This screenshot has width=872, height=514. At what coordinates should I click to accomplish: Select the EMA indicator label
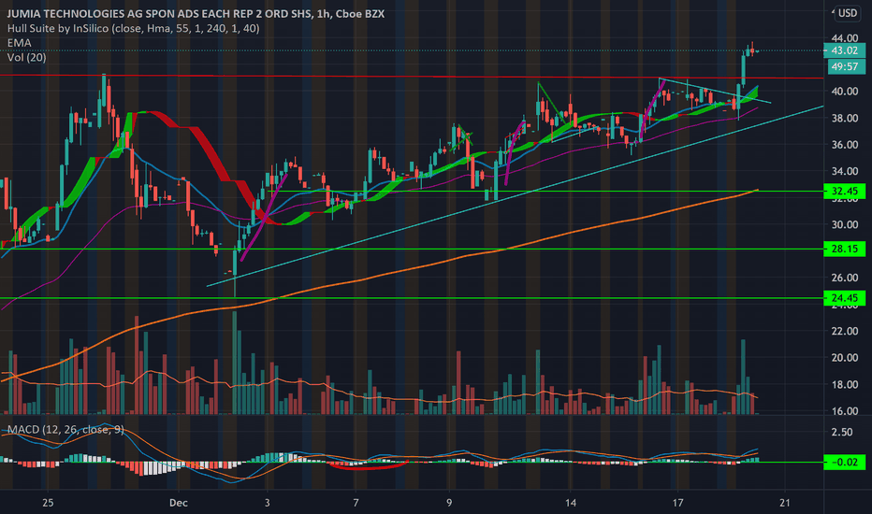point(19,43)
